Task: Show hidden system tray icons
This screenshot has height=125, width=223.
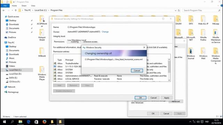Action: coord(190,122)
